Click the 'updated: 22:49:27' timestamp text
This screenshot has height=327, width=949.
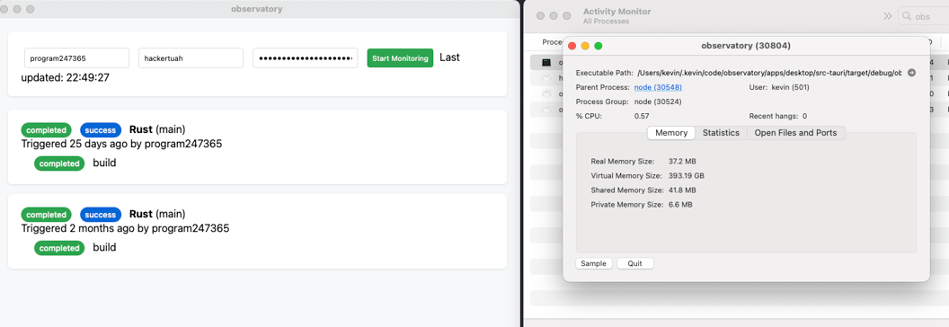(x=66, y=78)
